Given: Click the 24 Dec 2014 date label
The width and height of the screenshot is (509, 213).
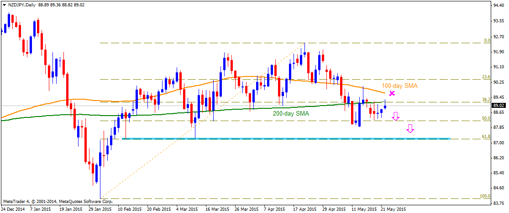Looking at the screenshot, I should click(x=13, y=209).
